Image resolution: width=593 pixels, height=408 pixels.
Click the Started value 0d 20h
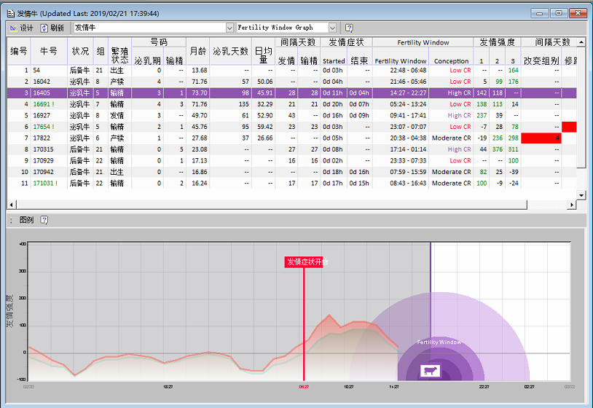point(332,104)
